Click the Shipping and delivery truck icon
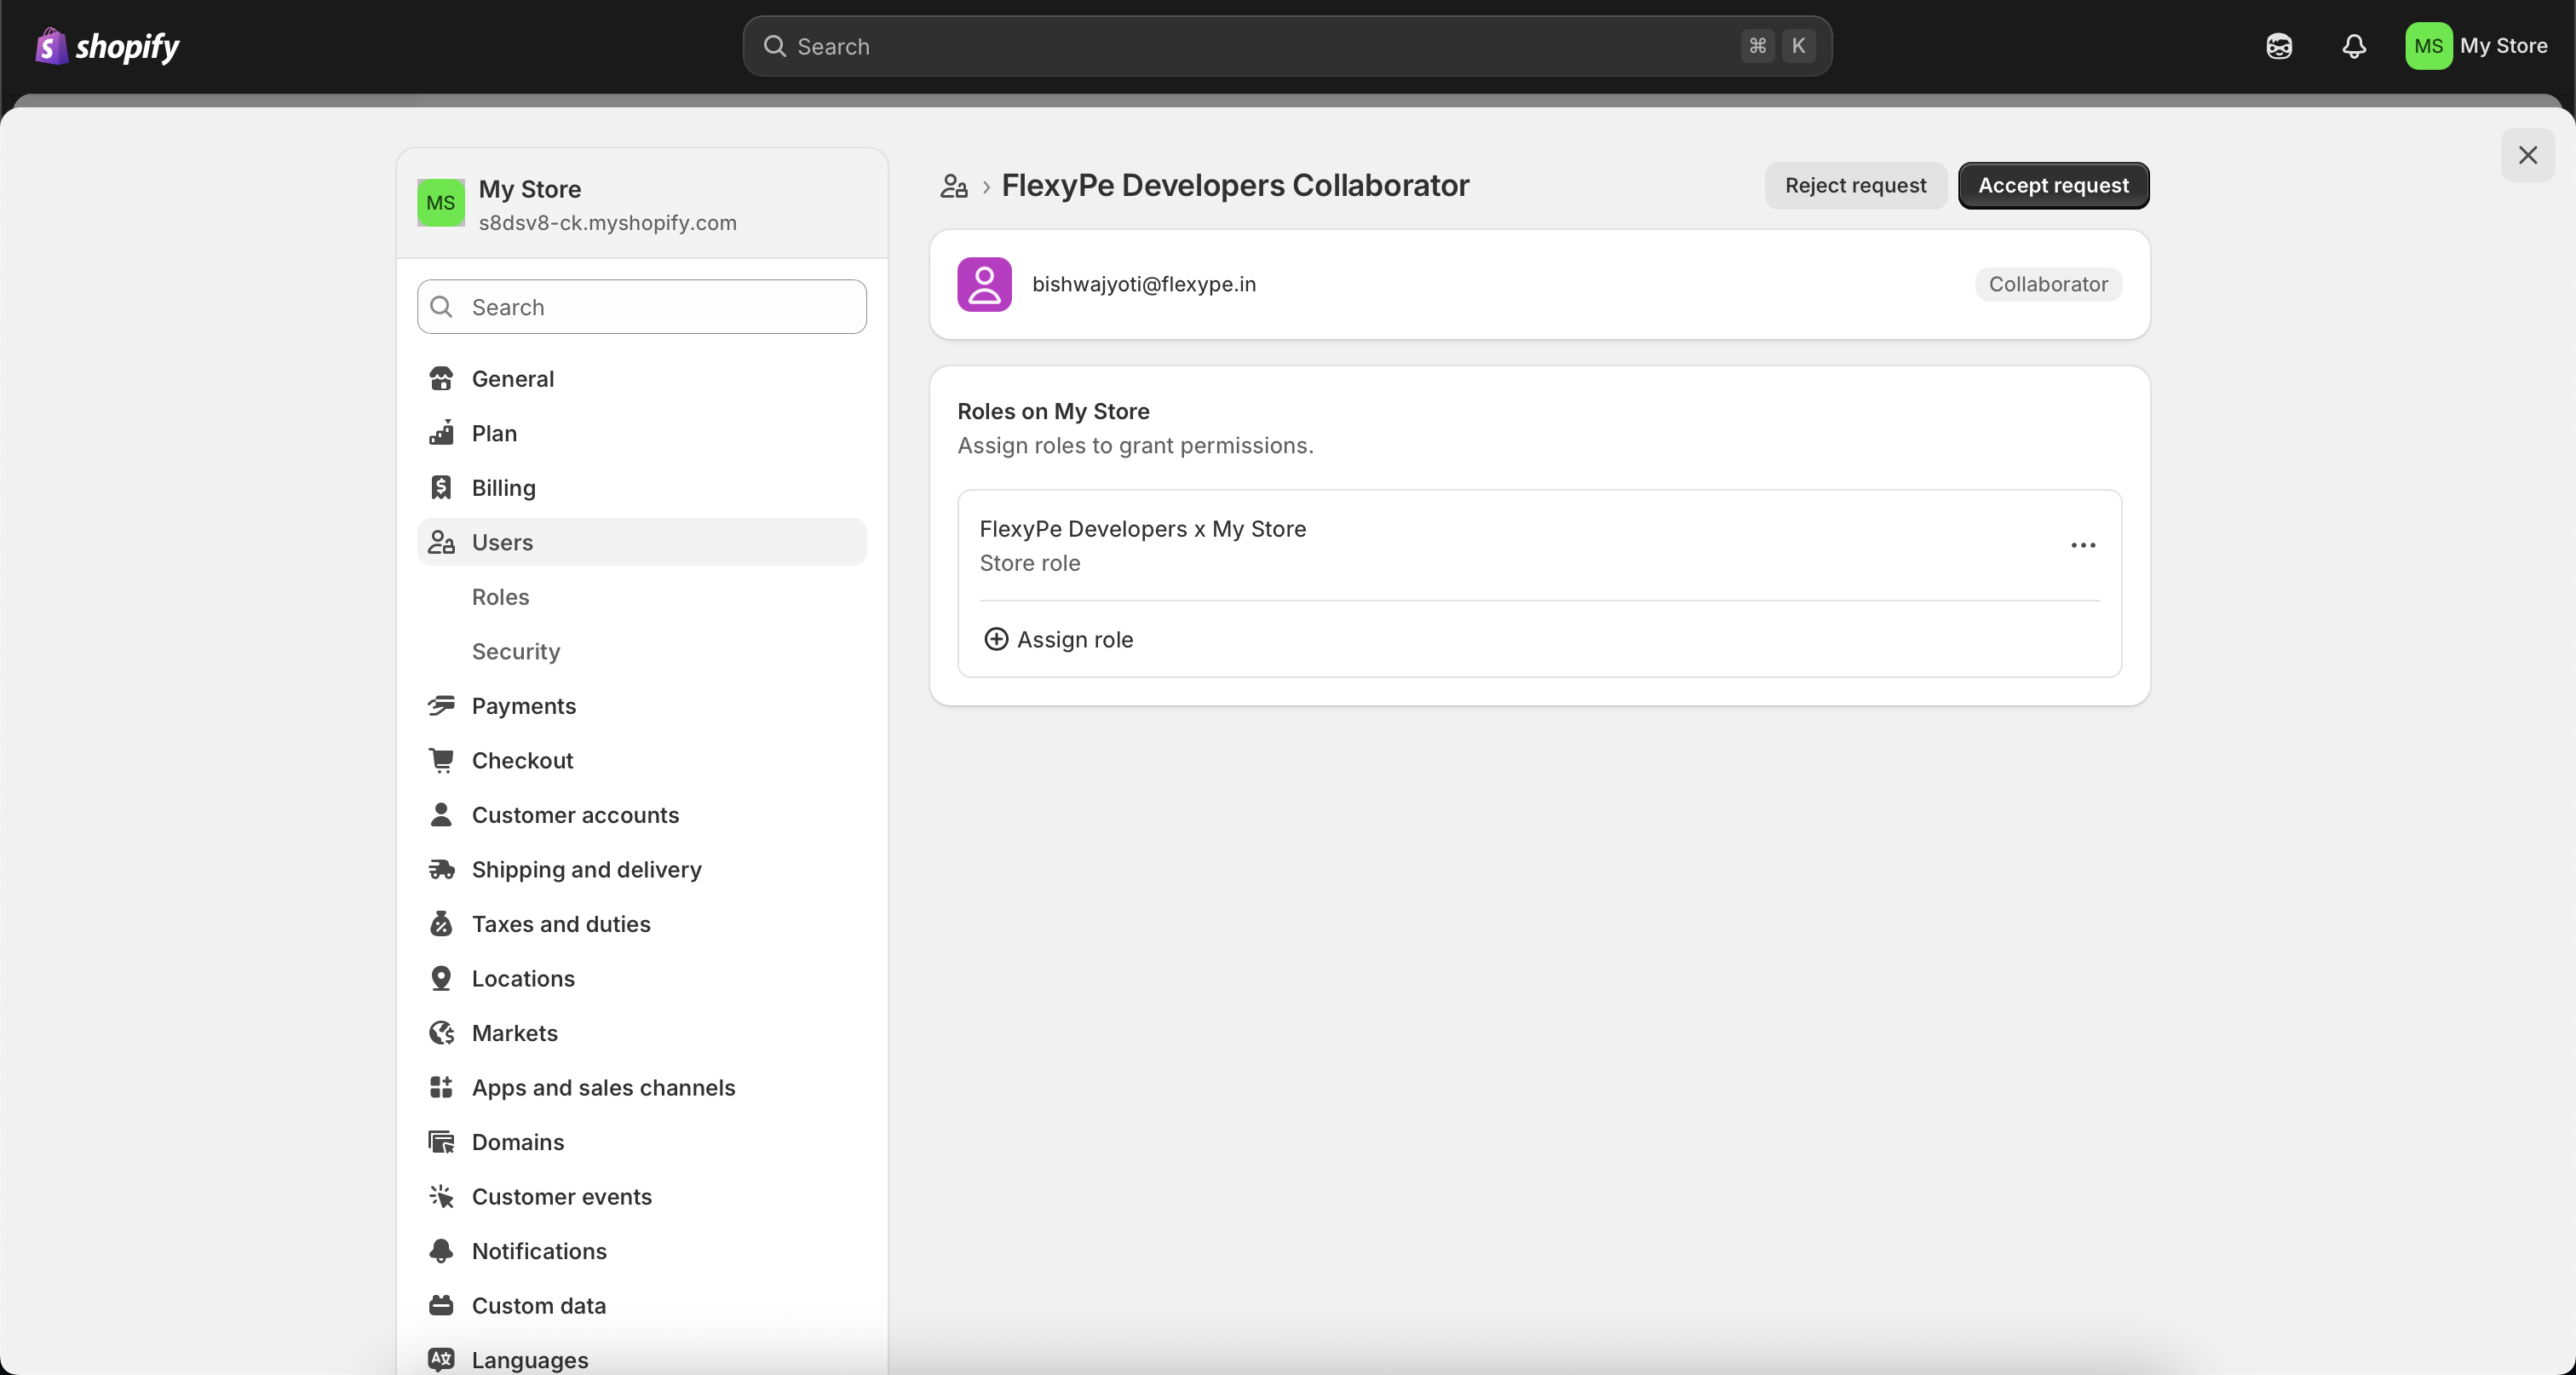This screenshot has height=1375, width=2576. click(441, 869)
